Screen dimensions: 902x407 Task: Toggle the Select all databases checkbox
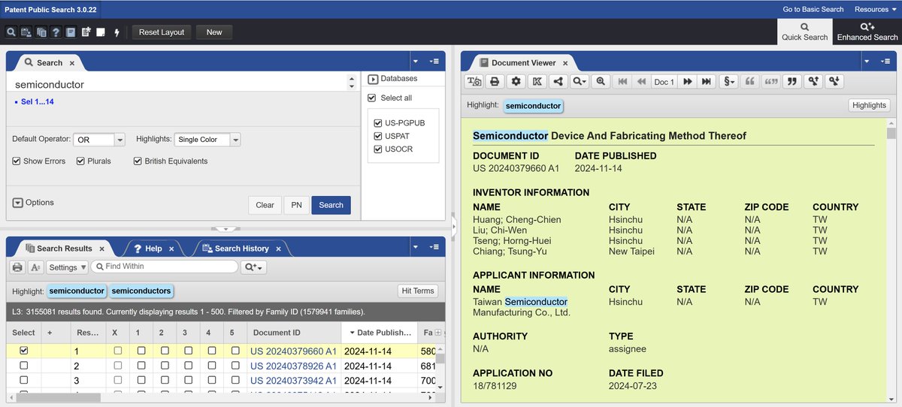click(371, 98)
